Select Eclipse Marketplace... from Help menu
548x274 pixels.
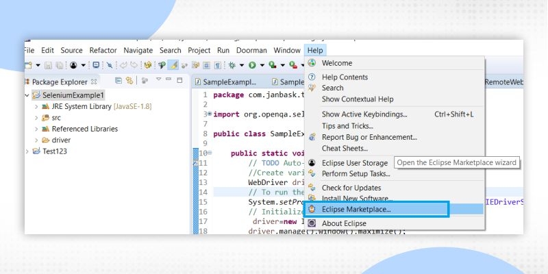coord(356,209)
